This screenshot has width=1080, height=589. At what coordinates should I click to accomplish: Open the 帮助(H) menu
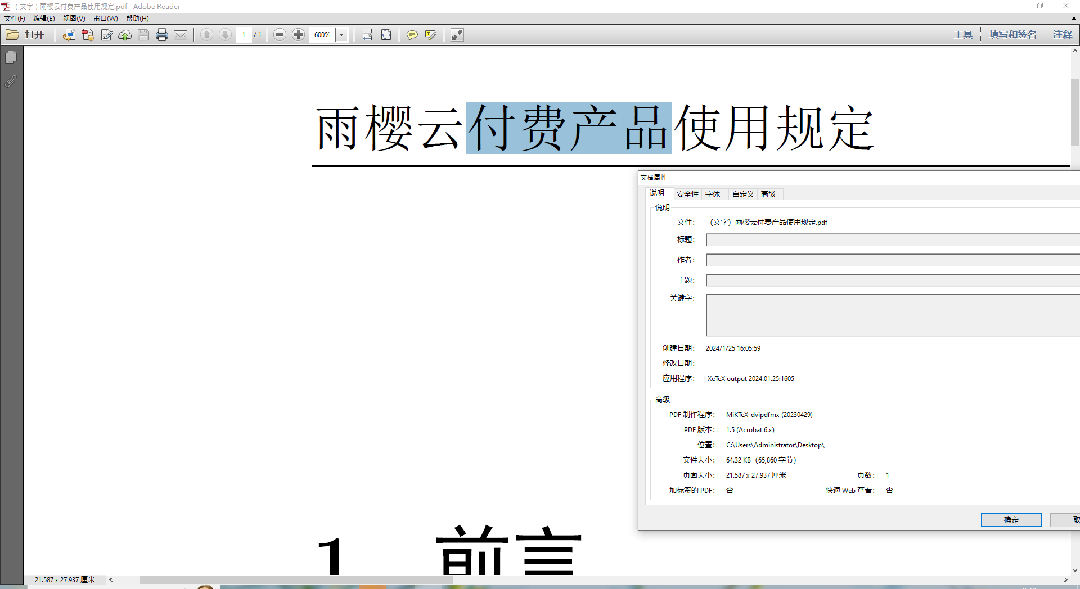point(137,19)
